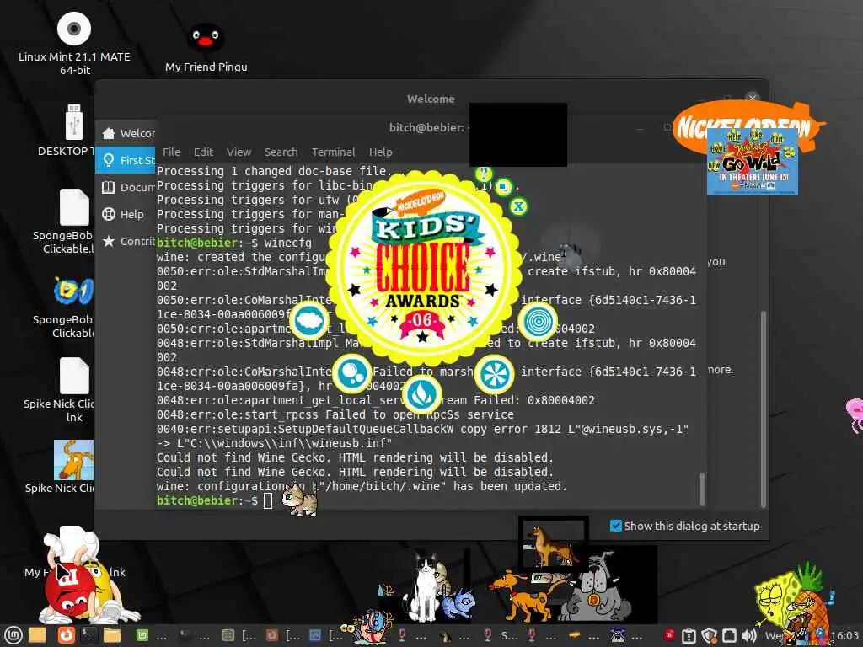Open the SpongeBob Clickable flower icon
863x647 pixels.
point(74,291)
